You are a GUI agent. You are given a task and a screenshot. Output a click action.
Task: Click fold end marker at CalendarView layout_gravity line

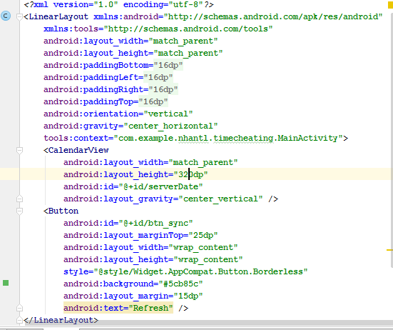point(19,199)
